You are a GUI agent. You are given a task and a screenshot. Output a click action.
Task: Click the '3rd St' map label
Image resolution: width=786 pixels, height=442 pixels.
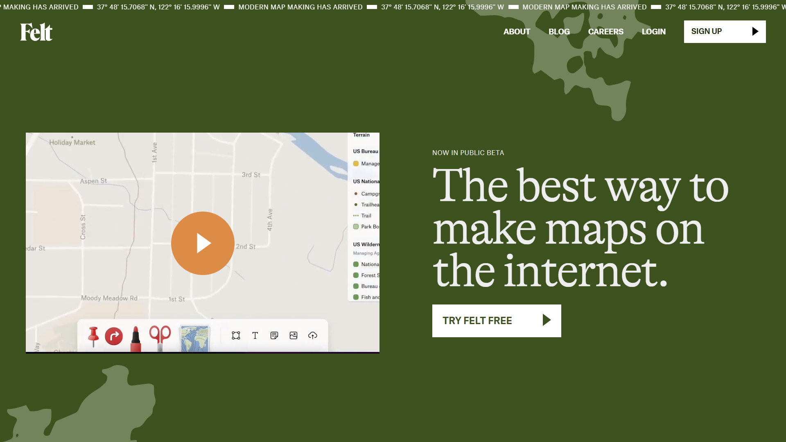click(251, 175)
